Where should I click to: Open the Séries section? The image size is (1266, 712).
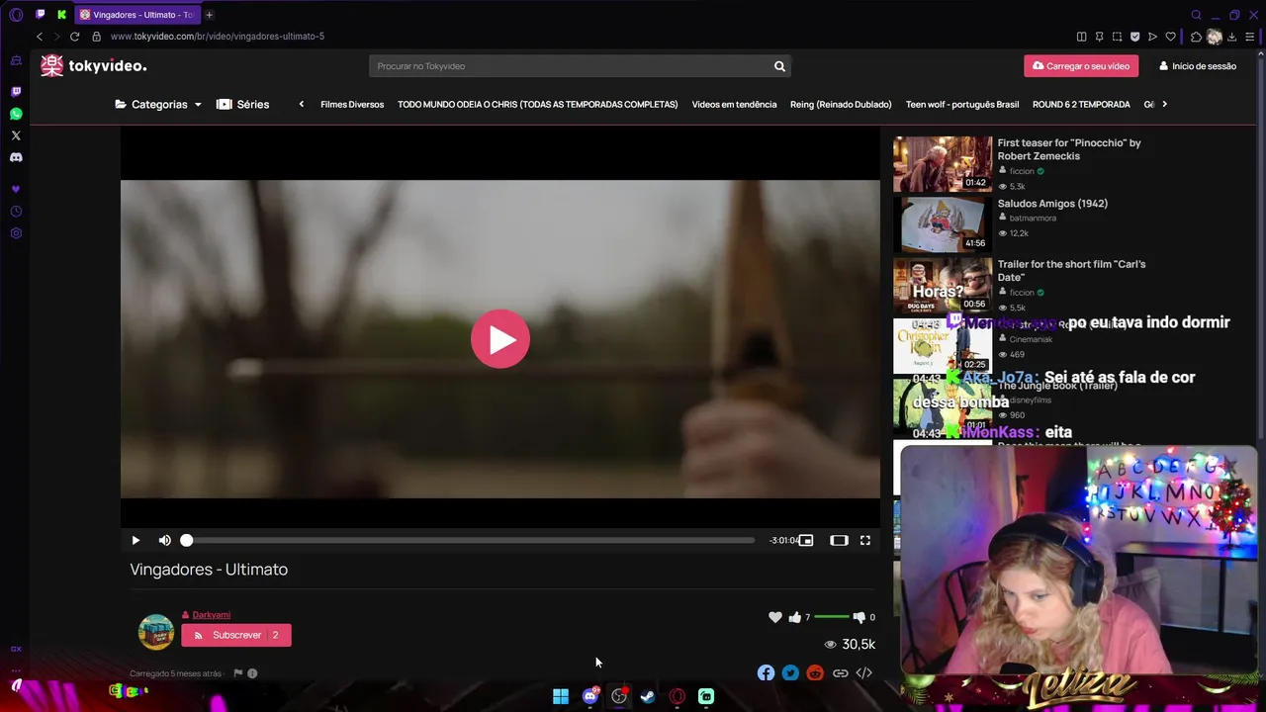tap(243, 104)
